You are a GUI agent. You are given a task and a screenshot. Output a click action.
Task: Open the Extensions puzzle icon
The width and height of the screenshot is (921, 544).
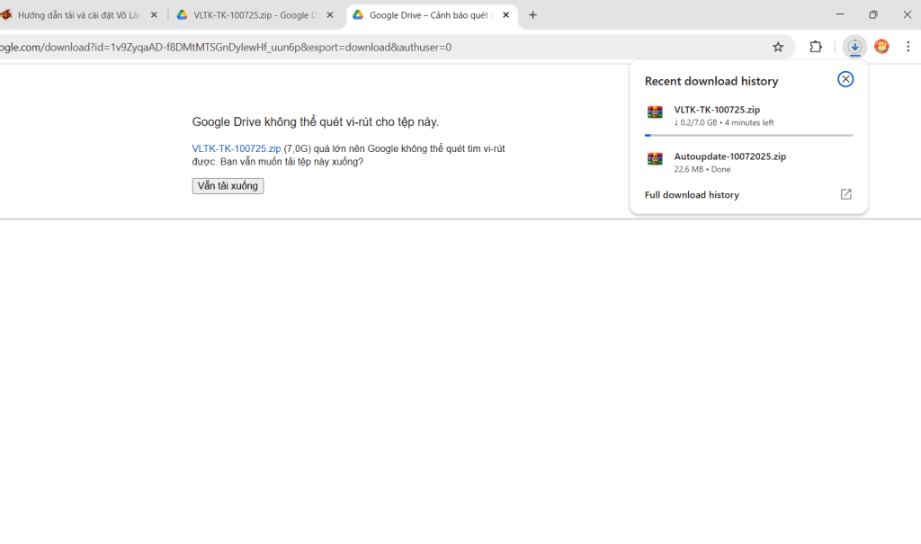[816, 47]
